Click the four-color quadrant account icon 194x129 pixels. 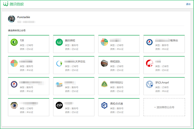(14, 63)
